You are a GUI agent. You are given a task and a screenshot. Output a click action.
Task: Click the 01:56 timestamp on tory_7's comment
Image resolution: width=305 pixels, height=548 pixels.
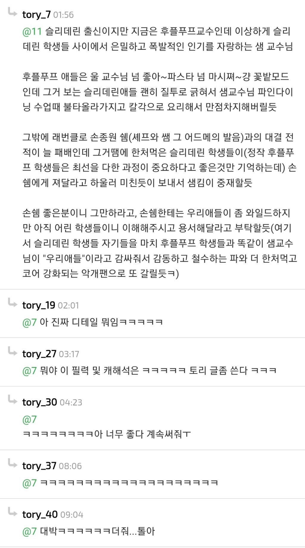click(63, 15)
